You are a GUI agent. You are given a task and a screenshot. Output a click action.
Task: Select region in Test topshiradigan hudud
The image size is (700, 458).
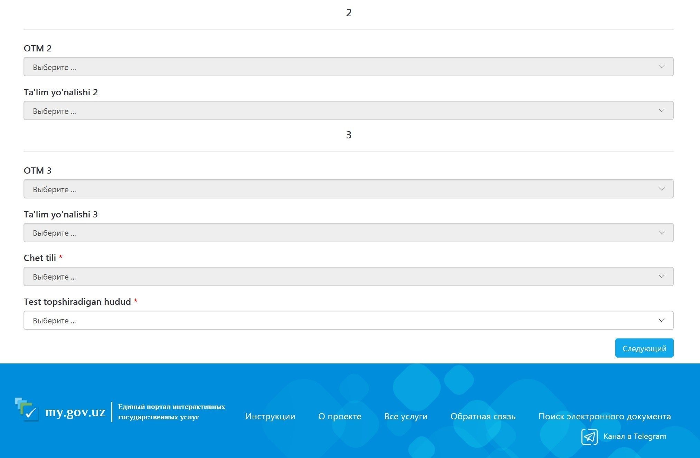(348, 320)
